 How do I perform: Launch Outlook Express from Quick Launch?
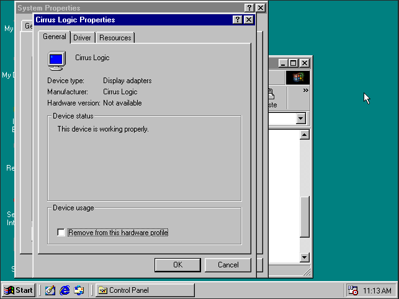79,290
